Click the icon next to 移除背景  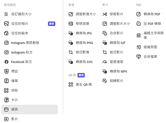(x=71, y=24)
